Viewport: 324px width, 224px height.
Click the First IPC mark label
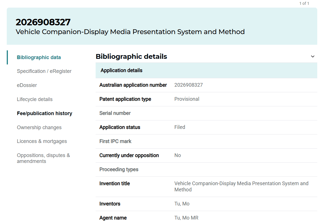click(x=115, y=141)
